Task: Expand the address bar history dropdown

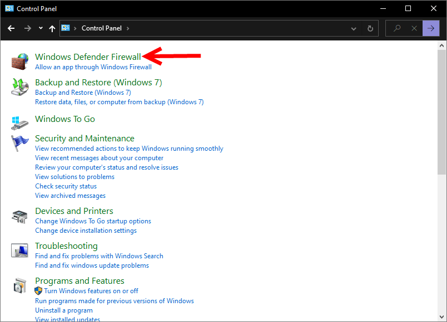Action: (x=354, y=28)
